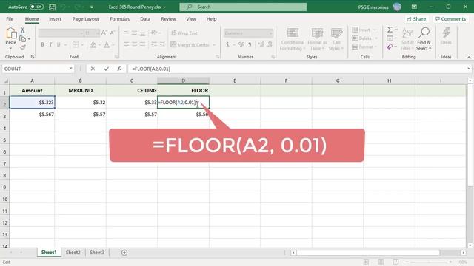Image resolution: width=474 pixels, height=266 pixels.
Task: Click the Format Painter icon
Action: click(x=23, y=47)
